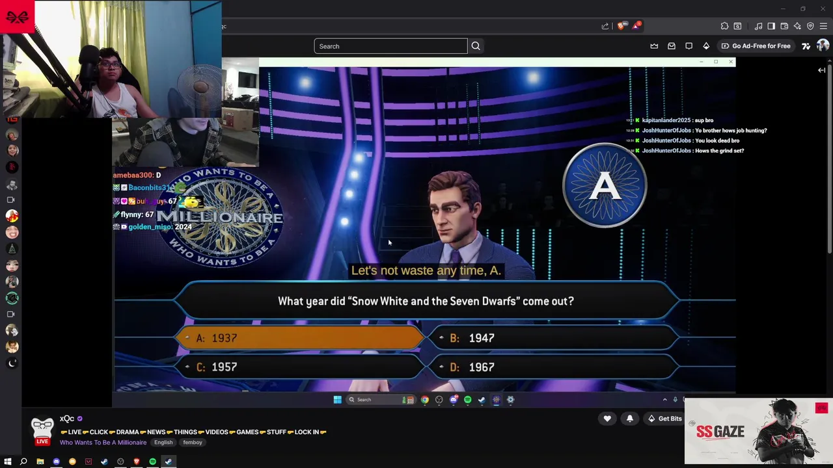Click xQc's avatar with the LIVE badge

pos(42,432)
